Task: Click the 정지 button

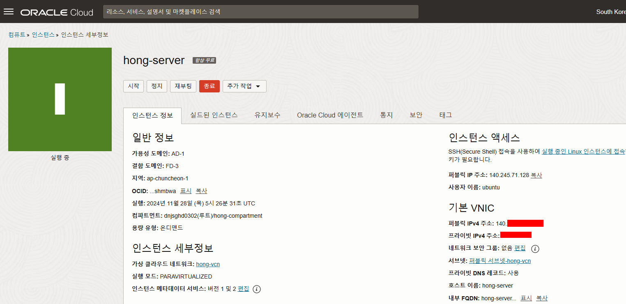Action: (x=157, y=86)
